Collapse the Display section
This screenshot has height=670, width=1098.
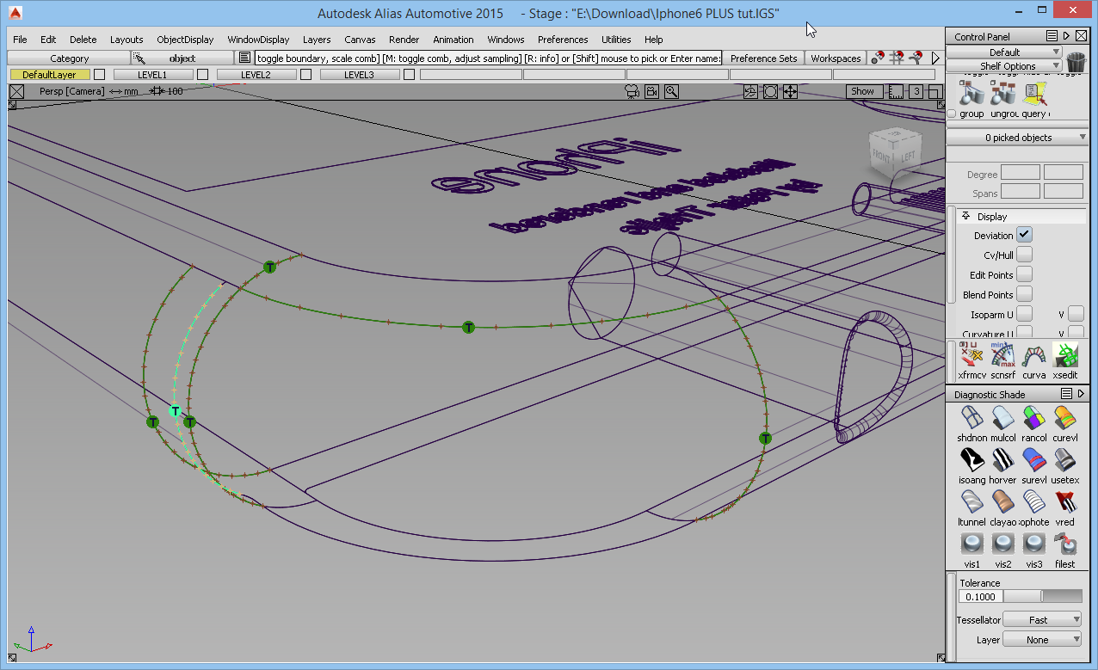point(966,217)
